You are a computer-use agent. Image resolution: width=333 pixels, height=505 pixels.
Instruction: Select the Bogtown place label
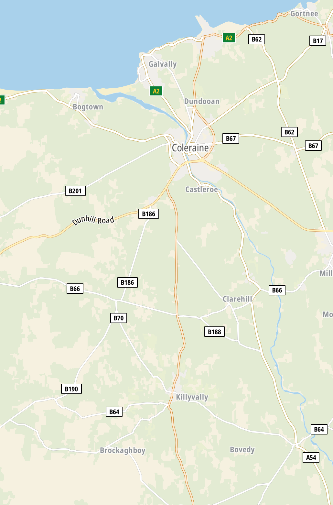88,107
